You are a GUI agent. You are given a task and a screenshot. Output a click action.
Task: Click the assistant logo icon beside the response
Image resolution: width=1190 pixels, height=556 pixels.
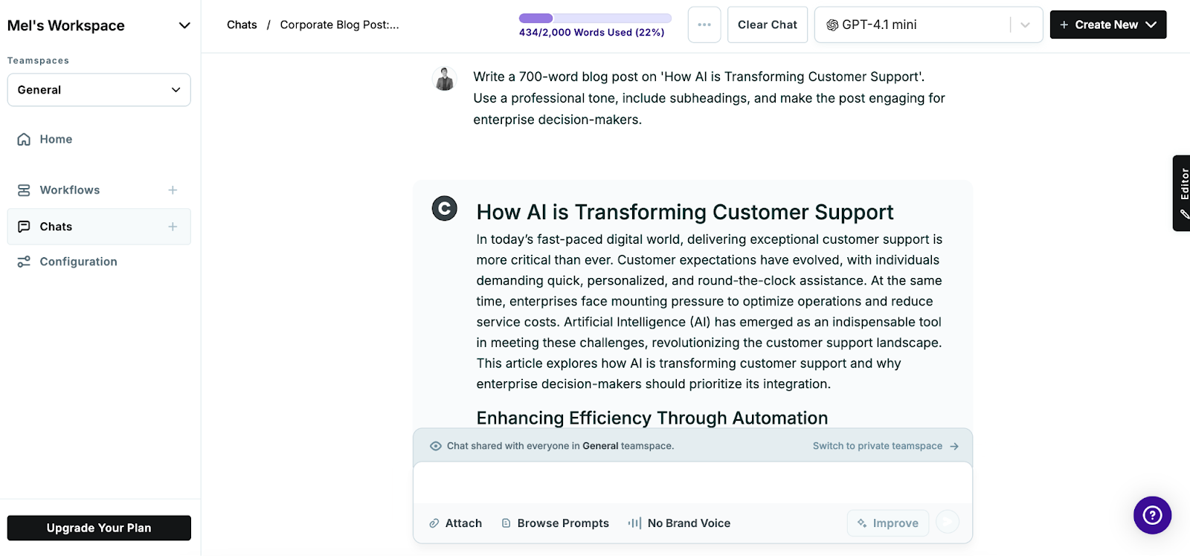tap(445, 209)
